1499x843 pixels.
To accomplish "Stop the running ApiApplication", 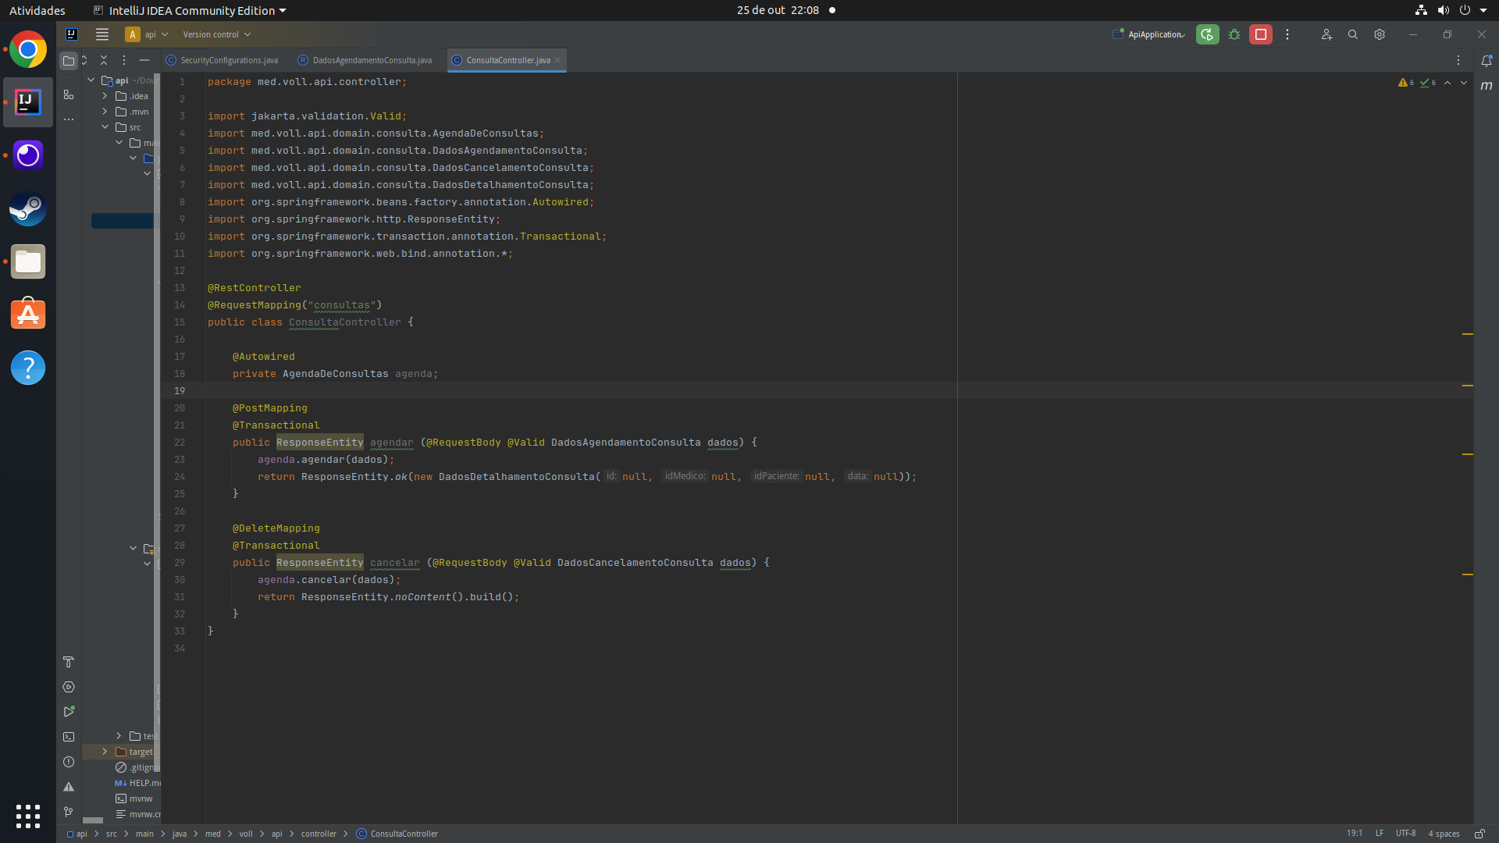I will point(1261,34).
